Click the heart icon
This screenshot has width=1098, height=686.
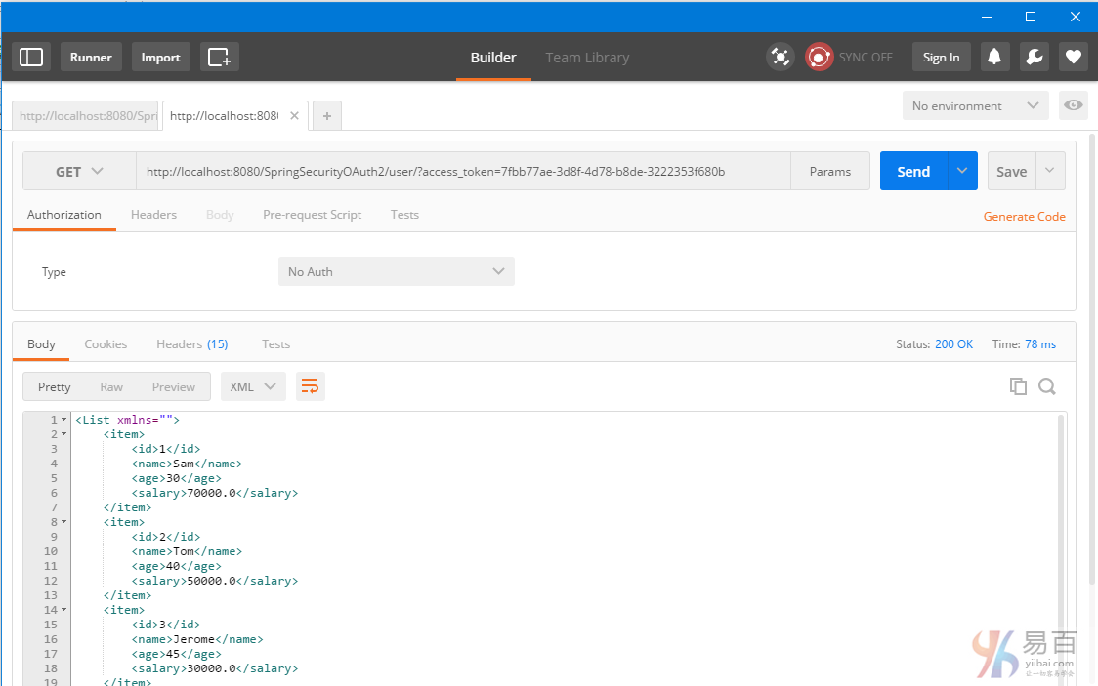click(1073, 57)
